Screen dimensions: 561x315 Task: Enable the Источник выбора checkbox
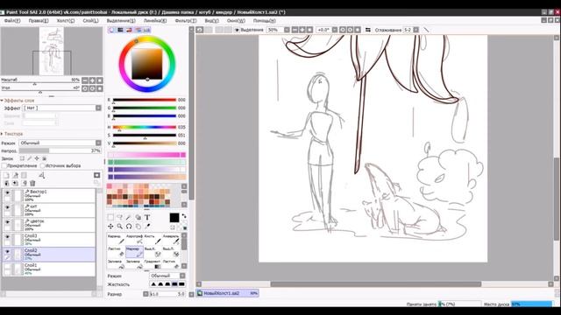pyautogui.click(x=43, y=165)
